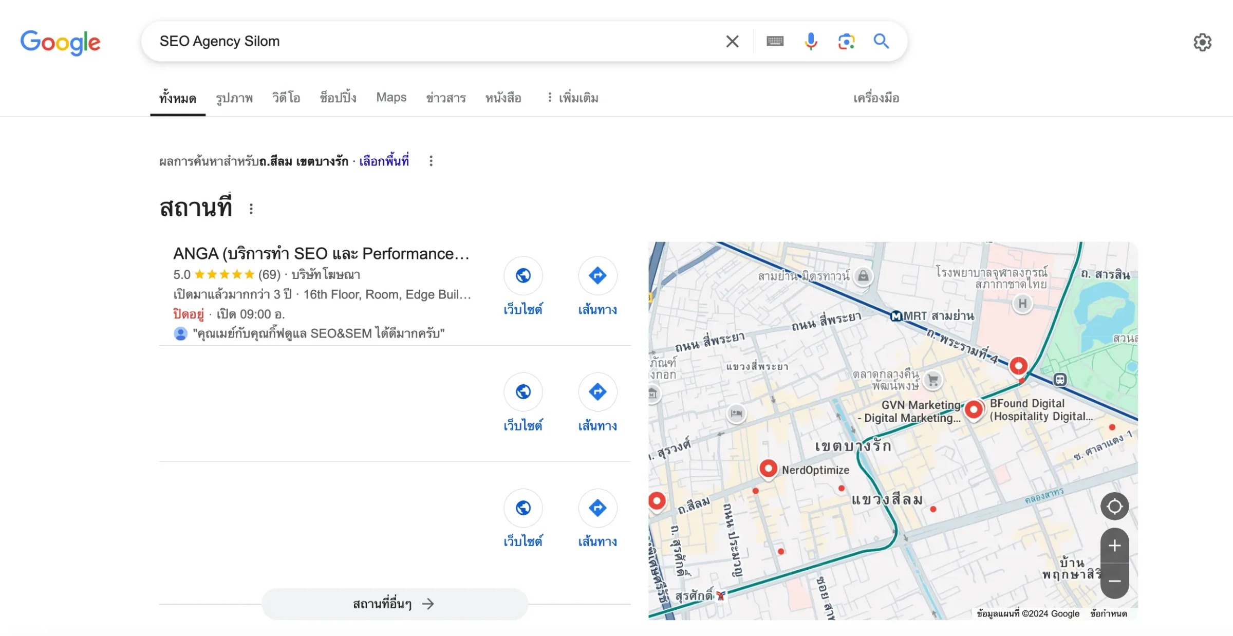The width and height of the screenshot is (1233, 636).
Task: Clear the search query with the X icon
Action: point(732,41)
